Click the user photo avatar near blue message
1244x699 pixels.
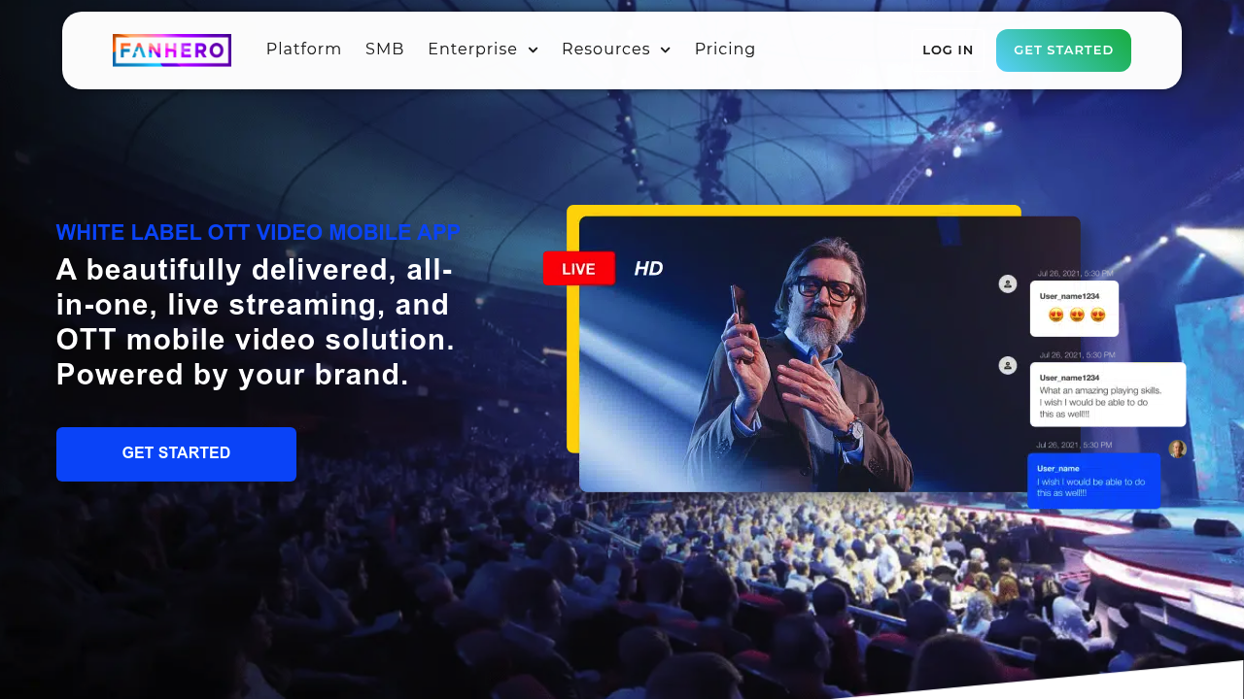click(x=1177, y=449)
